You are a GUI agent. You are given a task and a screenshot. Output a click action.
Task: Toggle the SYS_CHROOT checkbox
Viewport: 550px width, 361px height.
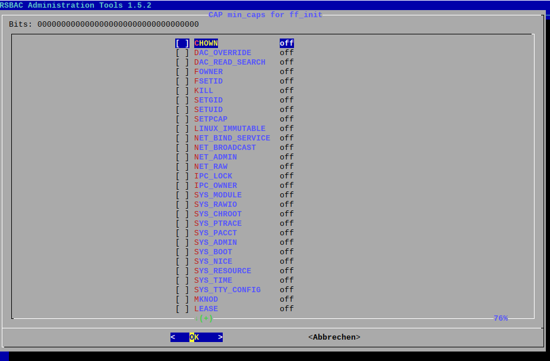pos(182,213)
